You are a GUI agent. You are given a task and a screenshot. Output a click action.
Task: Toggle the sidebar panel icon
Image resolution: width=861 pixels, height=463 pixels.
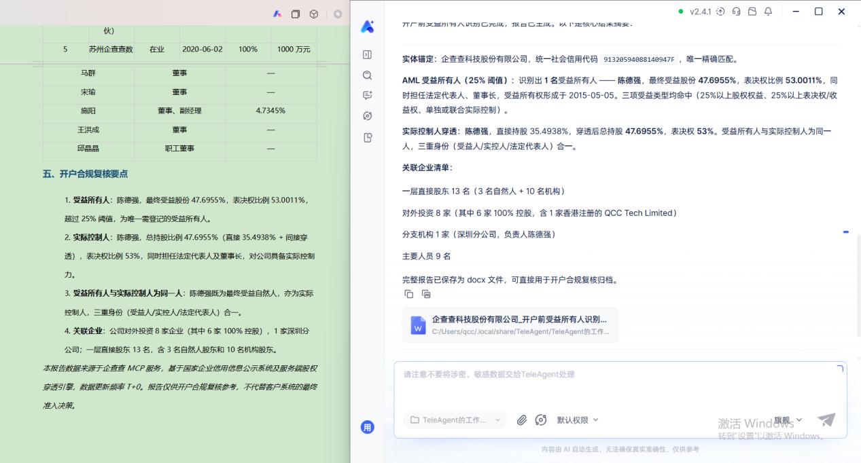point(368,54)
